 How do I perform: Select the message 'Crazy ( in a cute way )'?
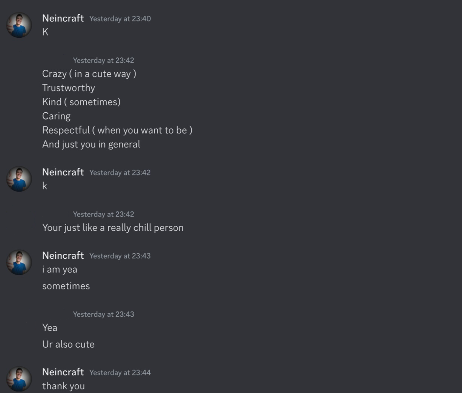click(89, 74)
